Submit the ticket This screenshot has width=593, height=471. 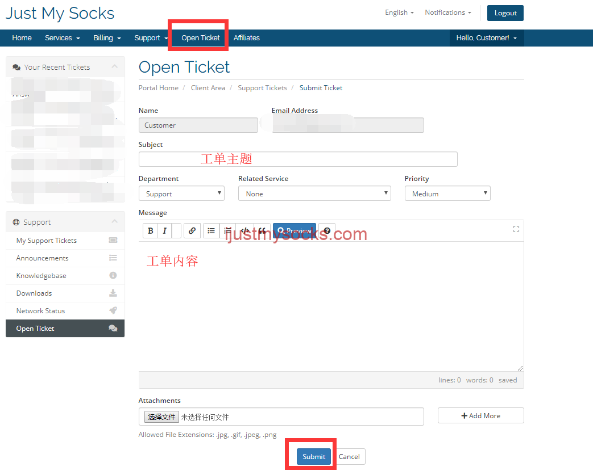click(313, 456)
